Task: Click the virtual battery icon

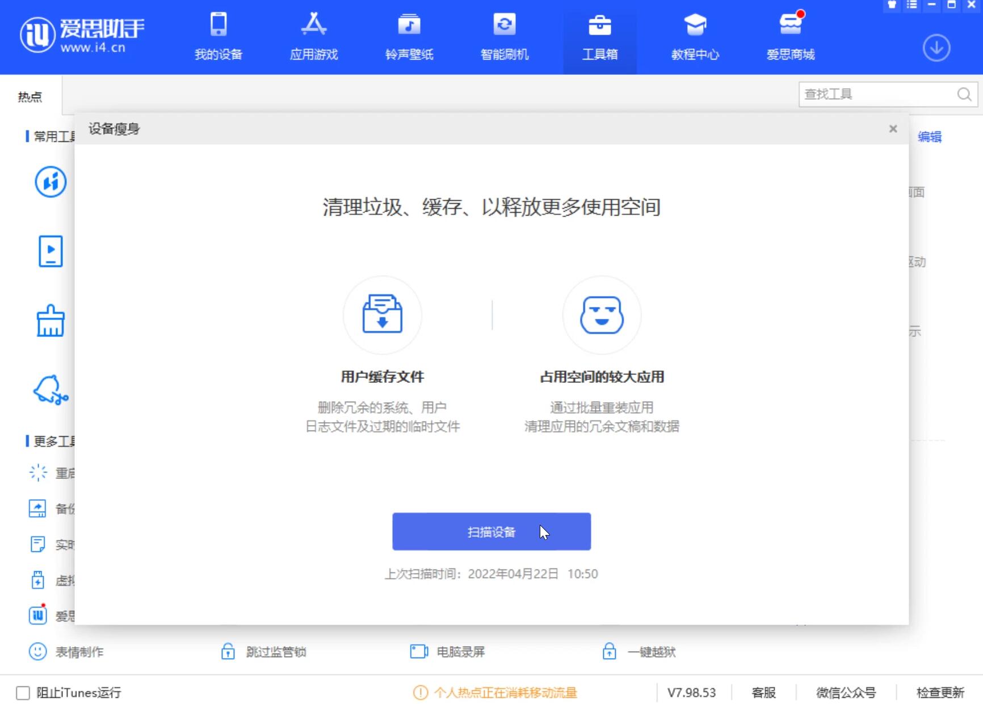Action: 37,580
